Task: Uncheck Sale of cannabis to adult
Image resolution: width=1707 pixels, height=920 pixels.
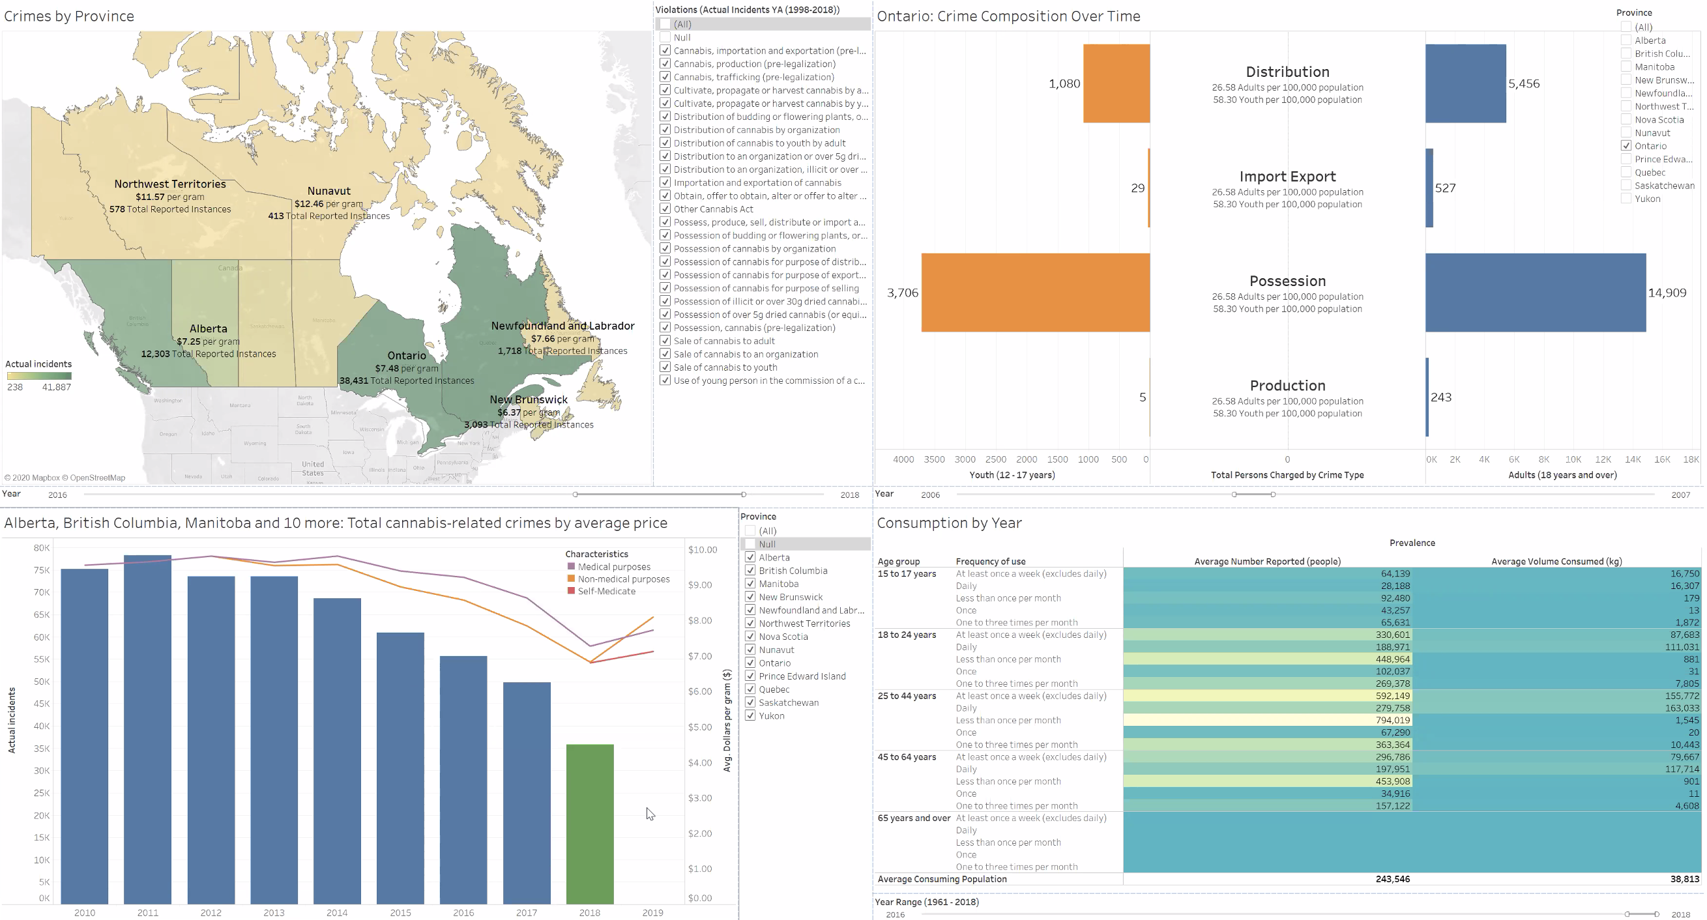Action: coord(665,341)
